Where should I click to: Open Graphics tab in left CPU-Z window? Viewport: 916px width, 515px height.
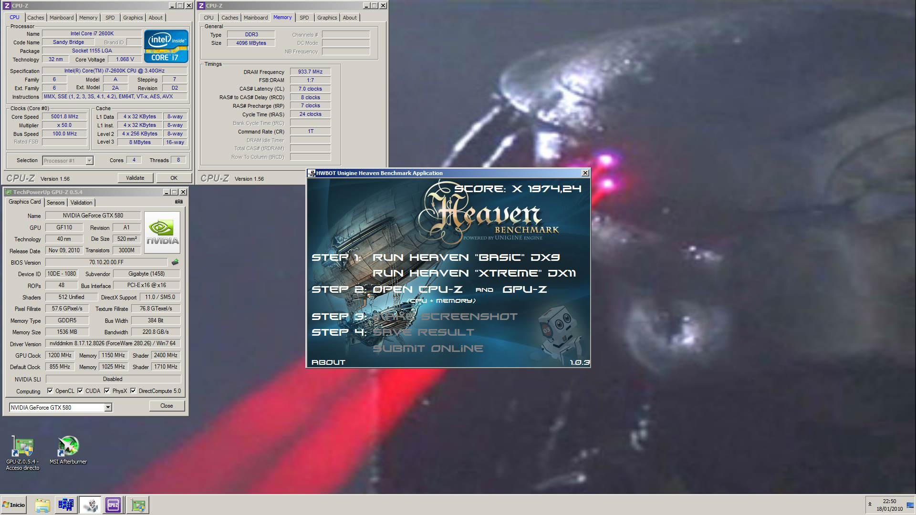[x=133, y=18]
